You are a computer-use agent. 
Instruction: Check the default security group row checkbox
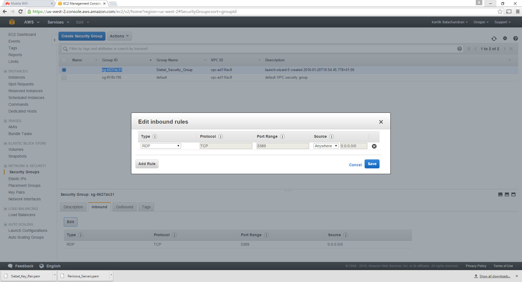pos(64,77)
